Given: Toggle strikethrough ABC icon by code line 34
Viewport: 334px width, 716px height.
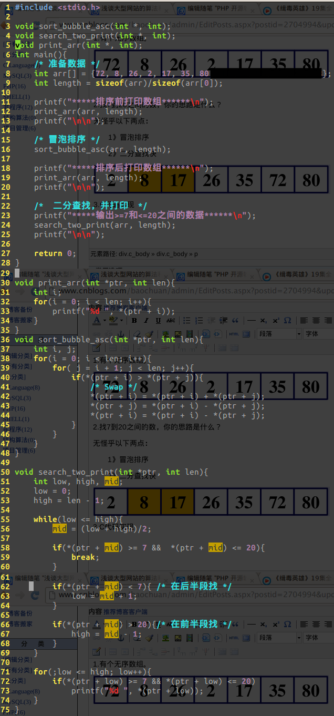Looking at the screenshot, I should 171,320.
